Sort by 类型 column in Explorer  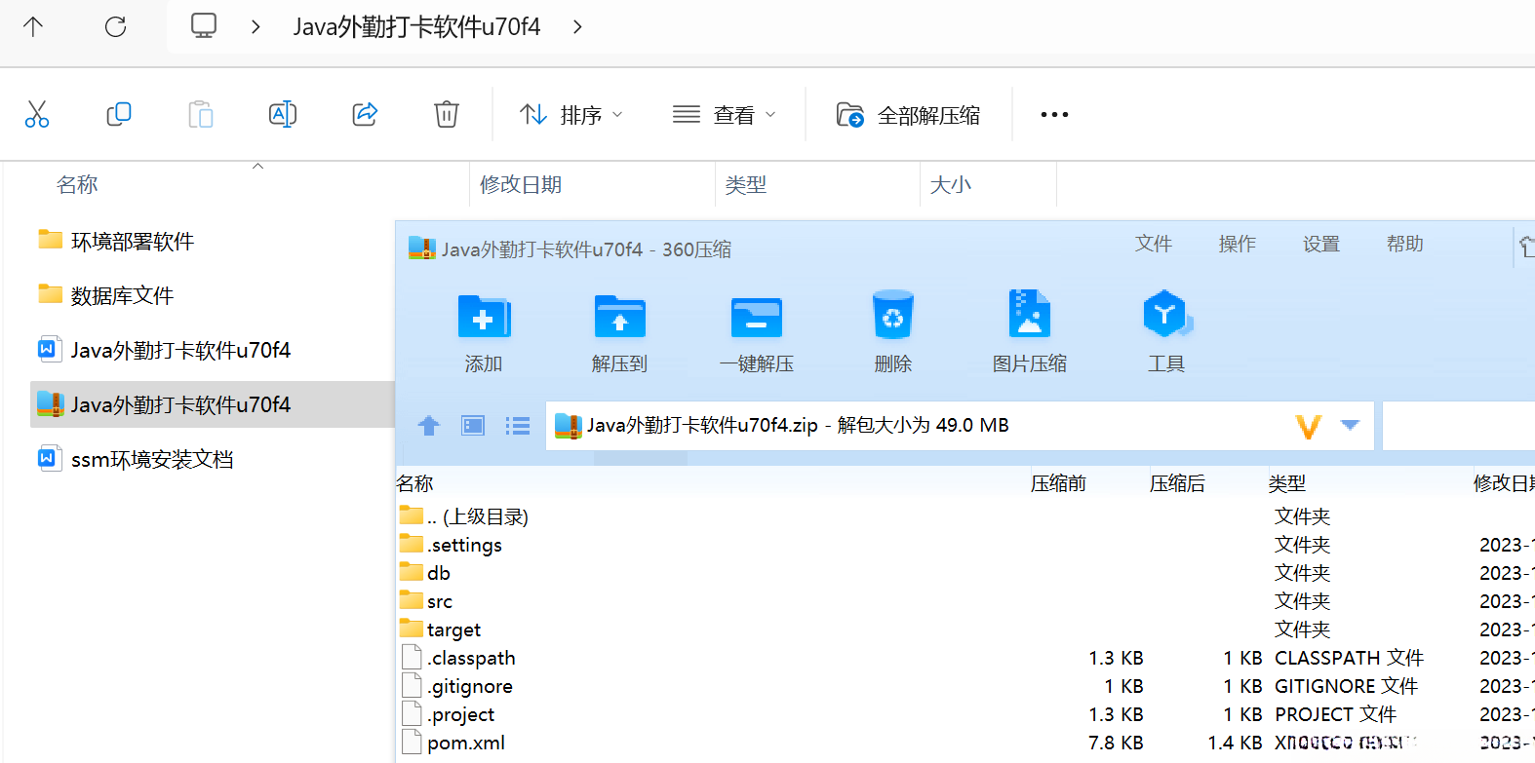(746, 184)
